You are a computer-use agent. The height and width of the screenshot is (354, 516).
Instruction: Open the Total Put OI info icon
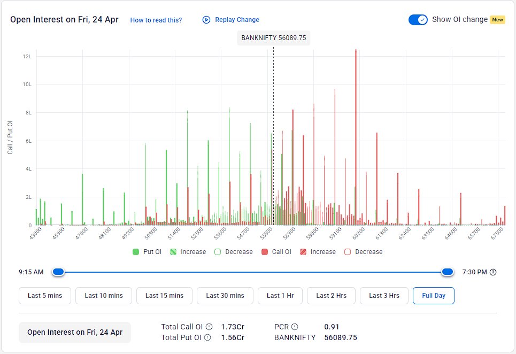(x=207, y=337)
